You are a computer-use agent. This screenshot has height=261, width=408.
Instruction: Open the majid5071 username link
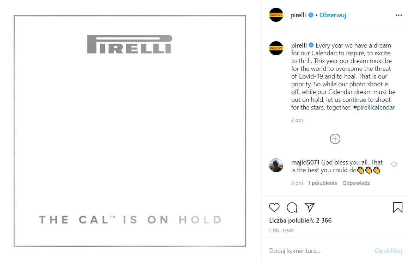[x=305, y=162]
